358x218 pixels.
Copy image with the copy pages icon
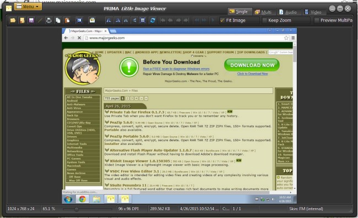pos(58,20)
